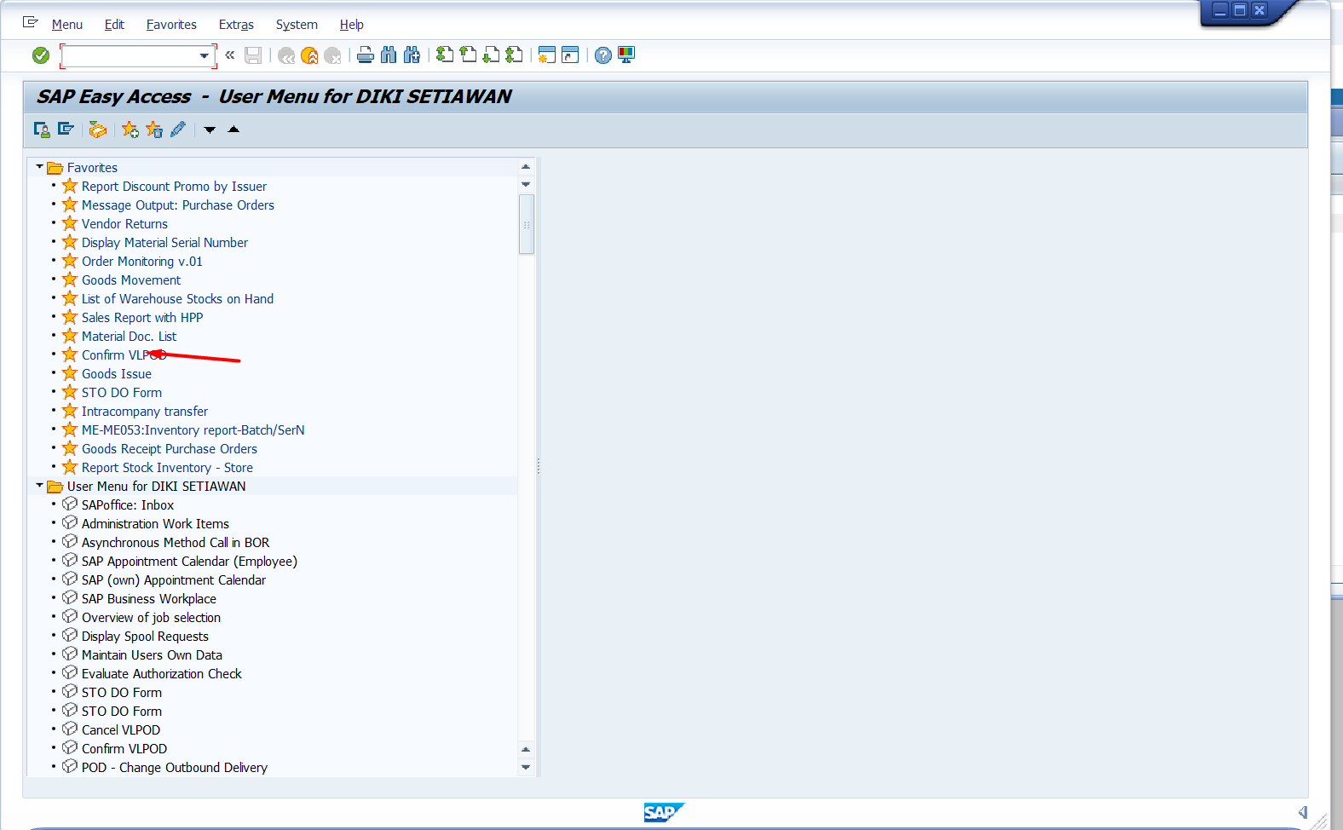Image resolution: width=1343 pixels, height=830 pixels.
Task: Click the Help question mark icon
Action: 602,55
